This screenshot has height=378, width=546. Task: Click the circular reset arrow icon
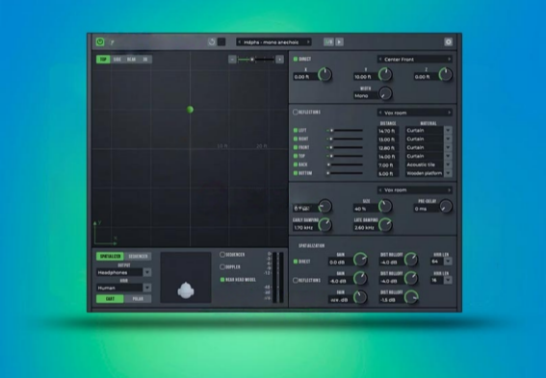[x=211, y=42]
